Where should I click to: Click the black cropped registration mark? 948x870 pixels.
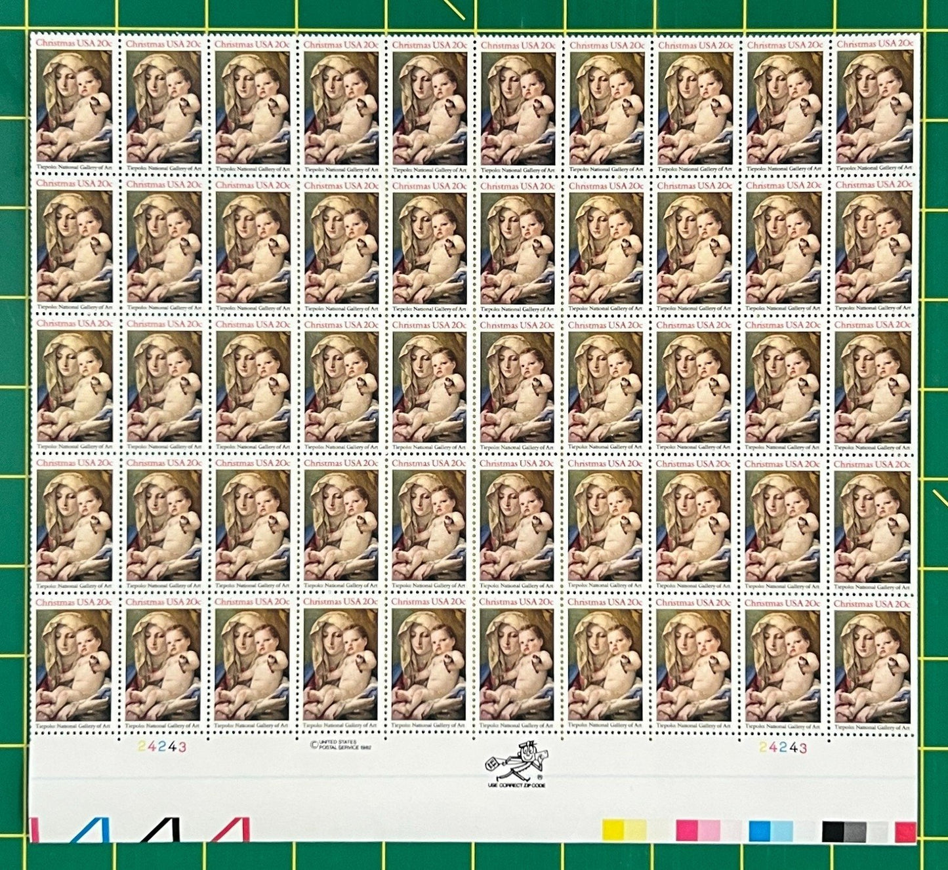tap(160, 829)
